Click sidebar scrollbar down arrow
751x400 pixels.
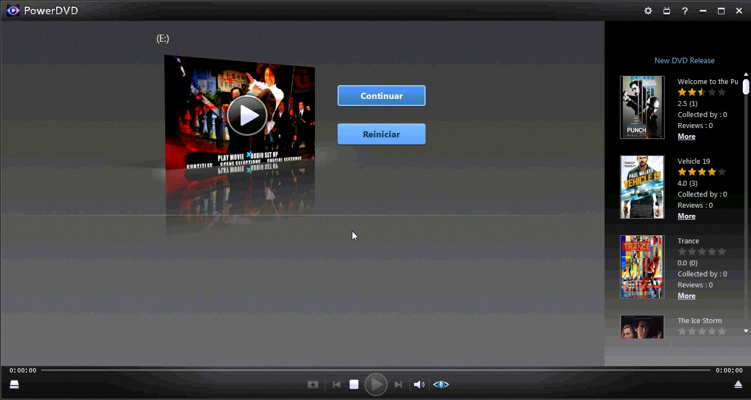click(x=746, y=331)
